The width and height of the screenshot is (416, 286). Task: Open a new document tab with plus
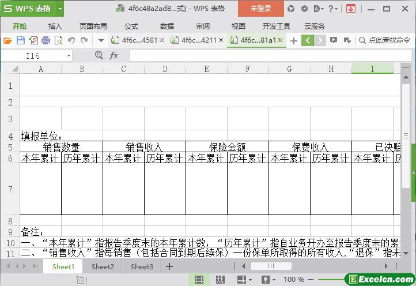click(x=294, y=40)
